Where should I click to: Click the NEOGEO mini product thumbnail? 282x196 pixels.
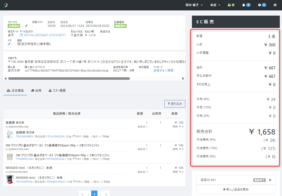pos(10,180)
